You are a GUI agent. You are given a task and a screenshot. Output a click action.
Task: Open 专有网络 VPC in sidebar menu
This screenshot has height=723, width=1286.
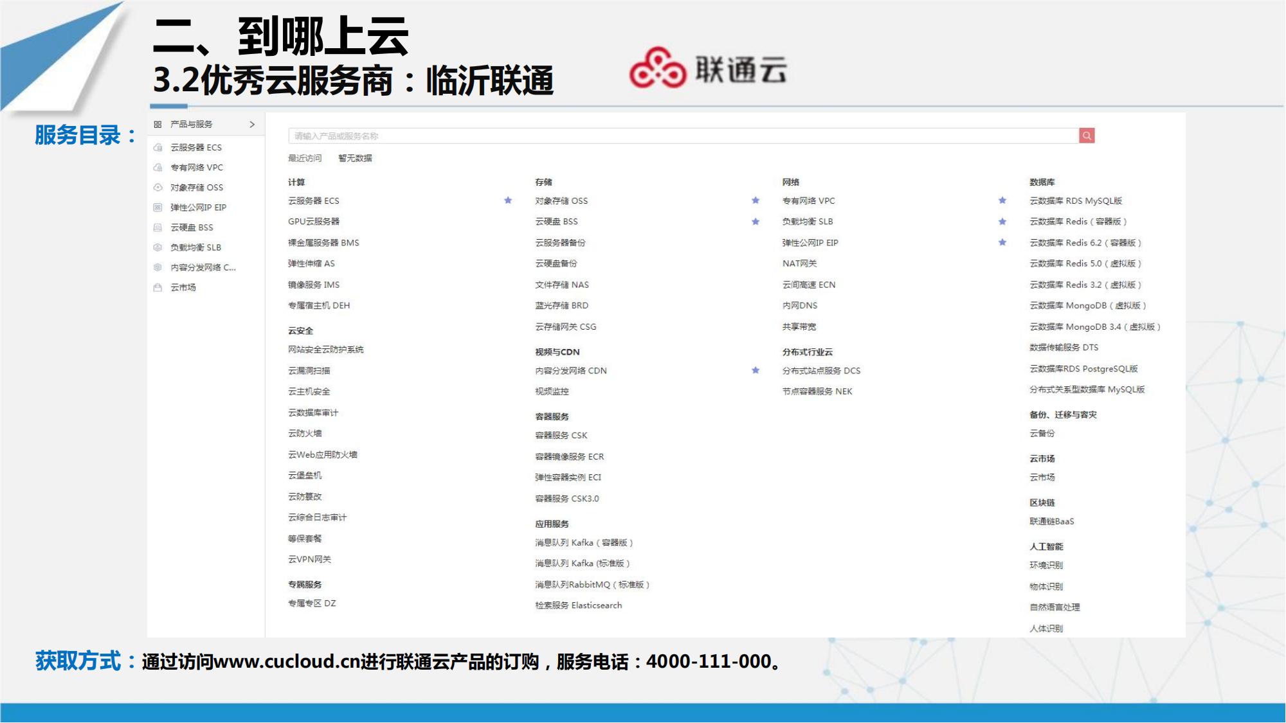click(x=197, y=168)
